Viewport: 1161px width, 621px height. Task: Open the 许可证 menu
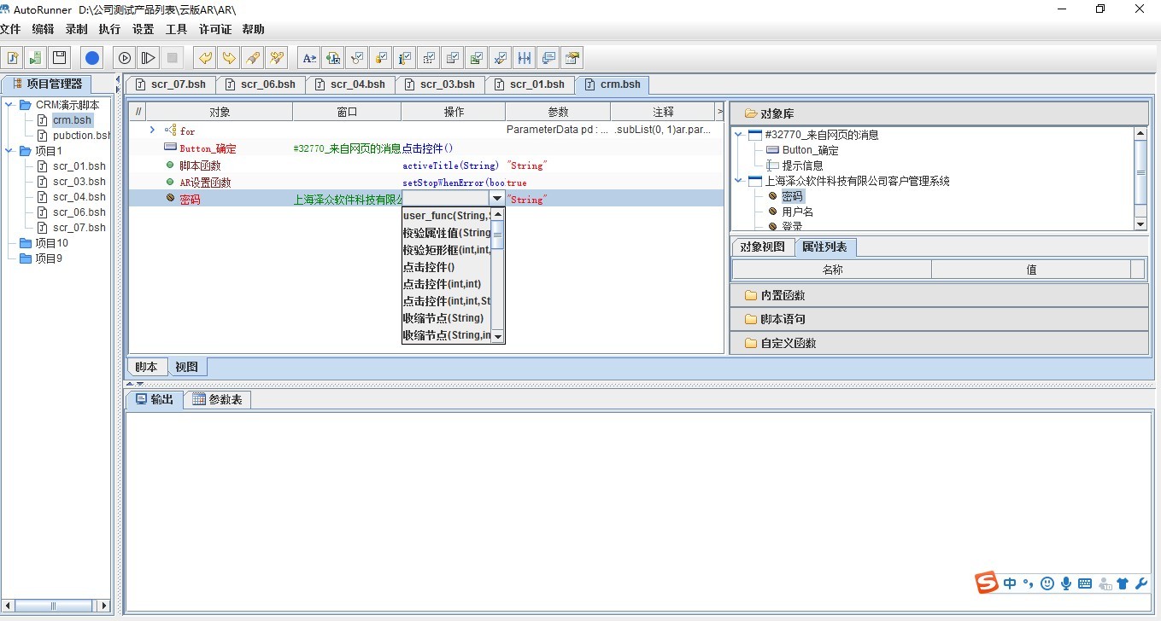pos(215,29)
